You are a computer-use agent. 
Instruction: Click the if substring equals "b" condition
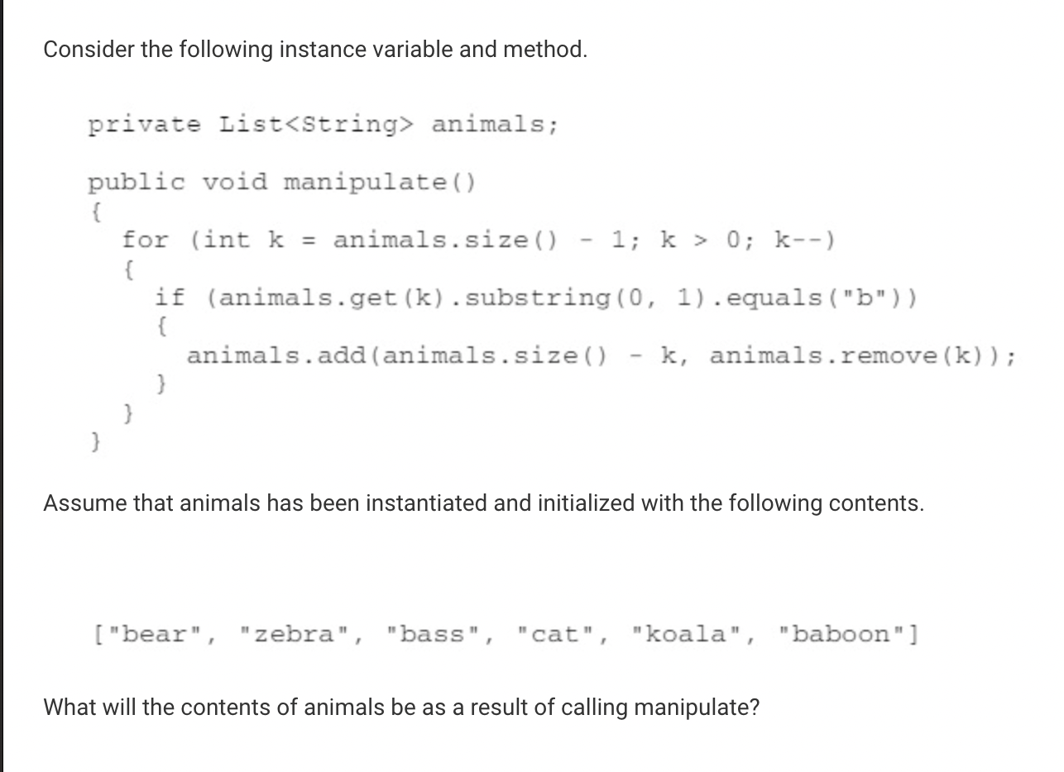(536, 298)
